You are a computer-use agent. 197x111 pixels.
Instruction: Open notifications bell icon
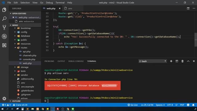point(193,105)
